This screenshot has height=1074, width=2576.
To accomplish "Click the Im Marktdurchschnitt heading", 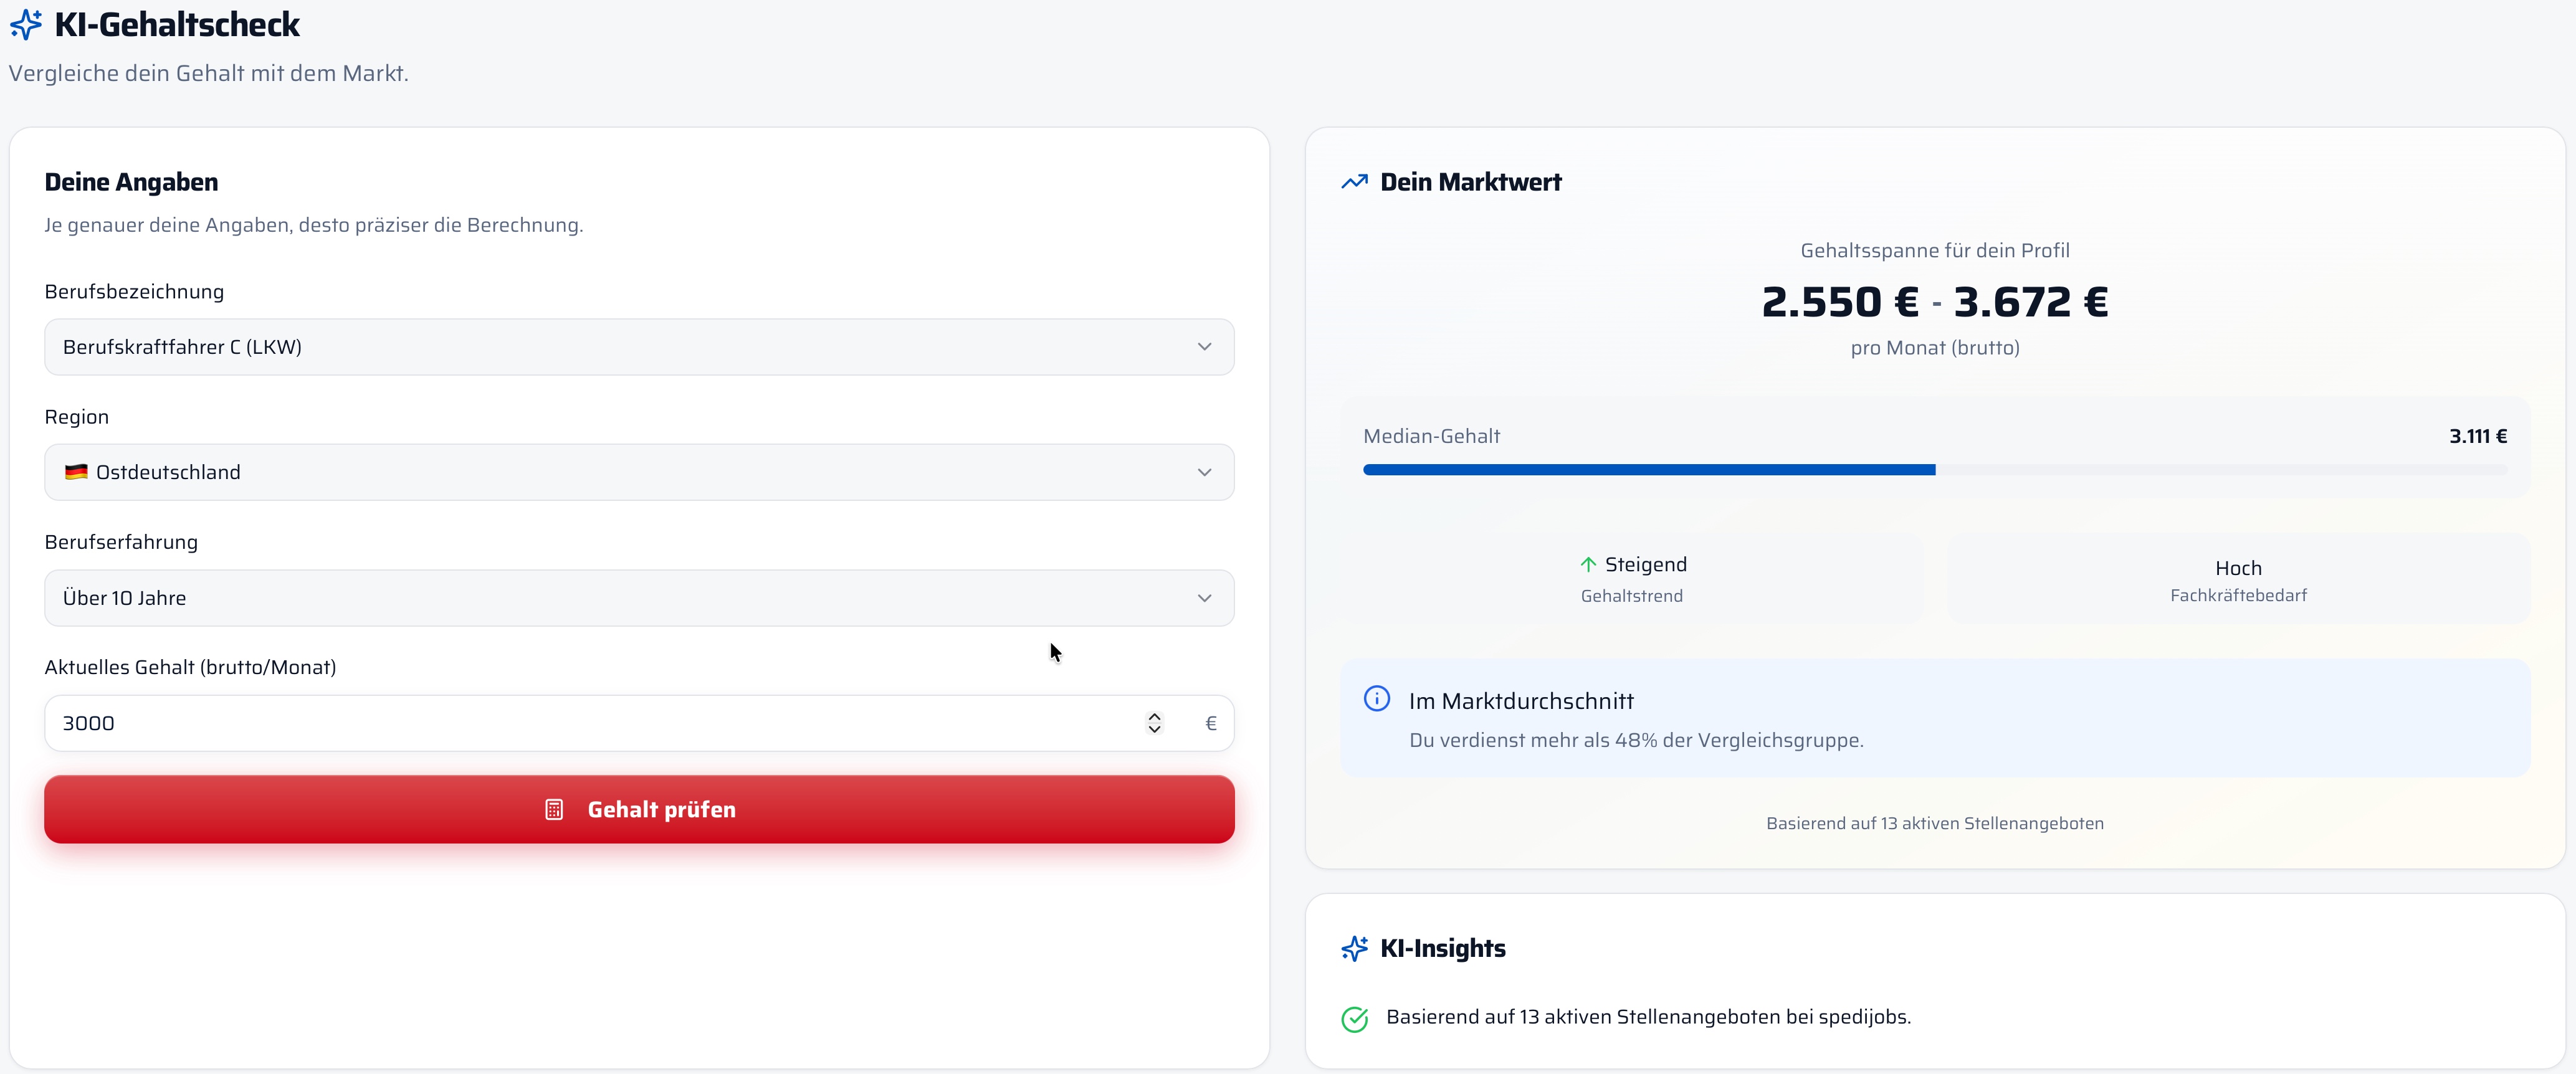I will coord(1521,701).
